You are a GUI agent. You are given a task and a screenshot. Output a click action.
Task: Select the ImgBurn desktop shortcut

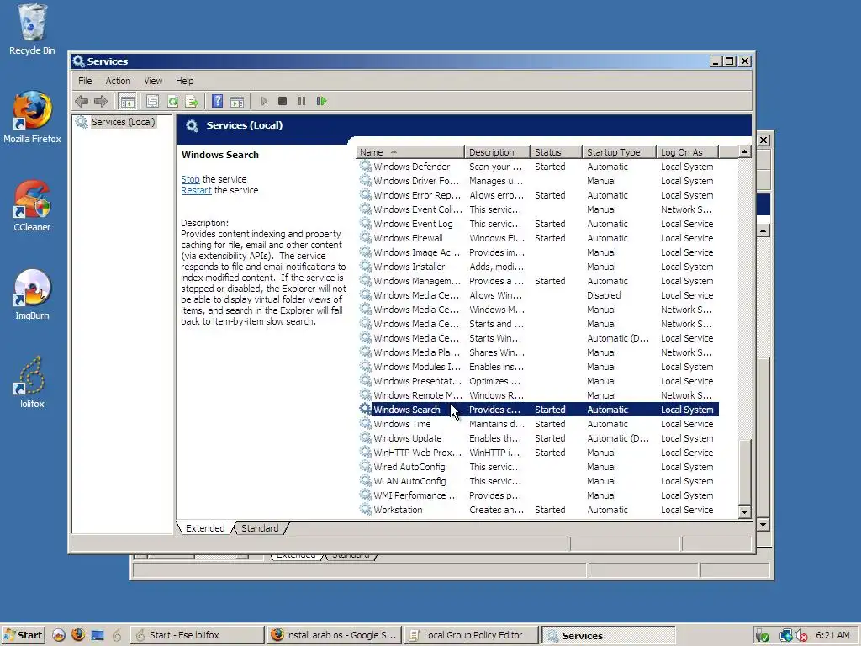[x=32, y=294]
